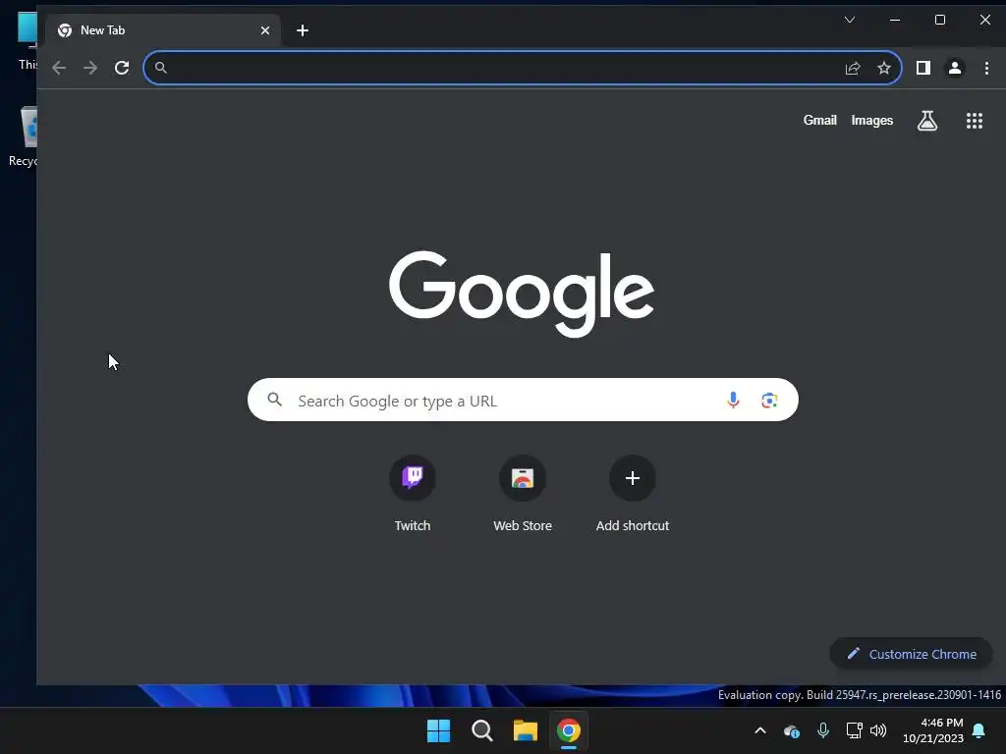Image resolution: width=1006 pixels, height=754 pixels.
Task: Open the clock showing 4:46 PM
Action: click(x=933, y=730)
